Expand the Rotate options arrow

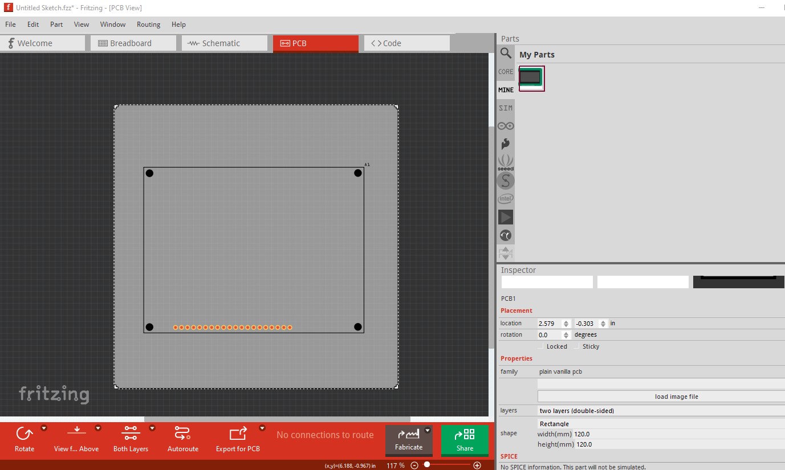pyautogui.click(x=44, y=428)
